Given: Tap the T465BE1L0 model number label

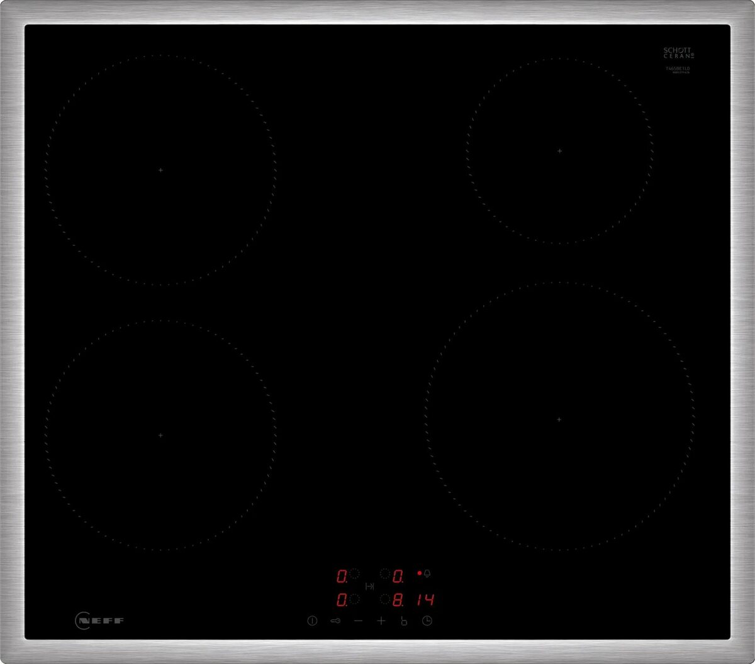Looking at the screenshot, I should coord(678,69).
